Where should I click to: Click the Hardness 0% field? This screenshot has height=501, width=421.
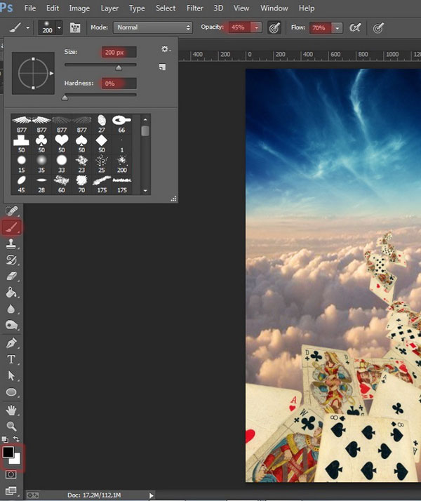pyautogui.click(x=119, y=83)
